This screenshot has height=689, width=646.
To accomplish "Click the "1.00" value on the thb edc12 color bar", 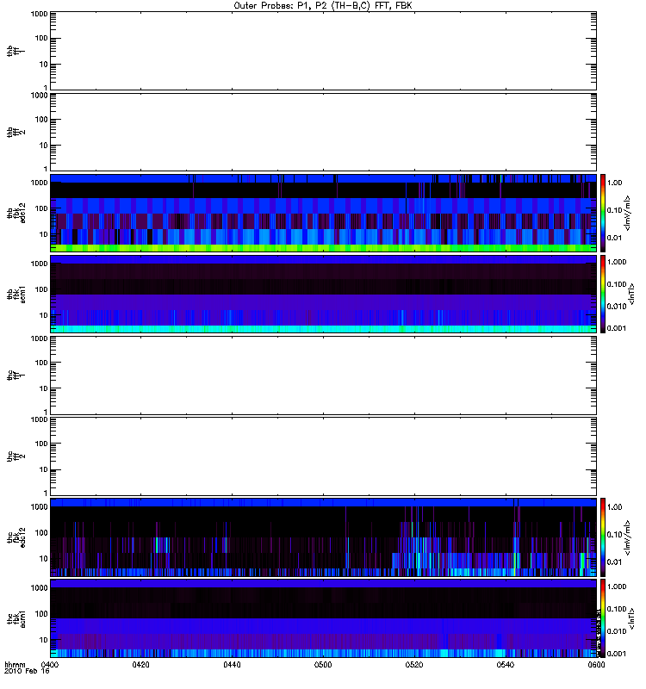I will (x=614, y=183).
